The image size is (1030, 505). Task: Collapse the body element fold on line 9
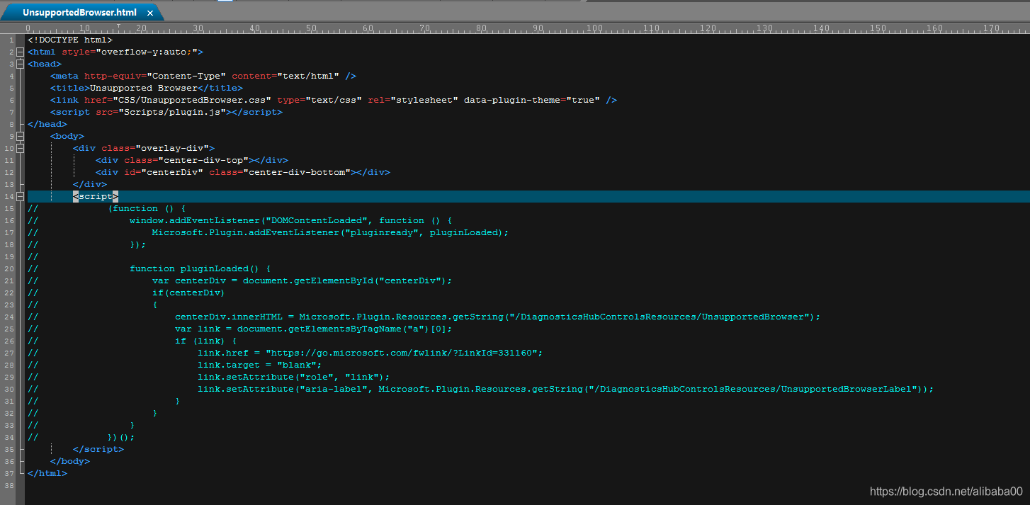(20, 136)
